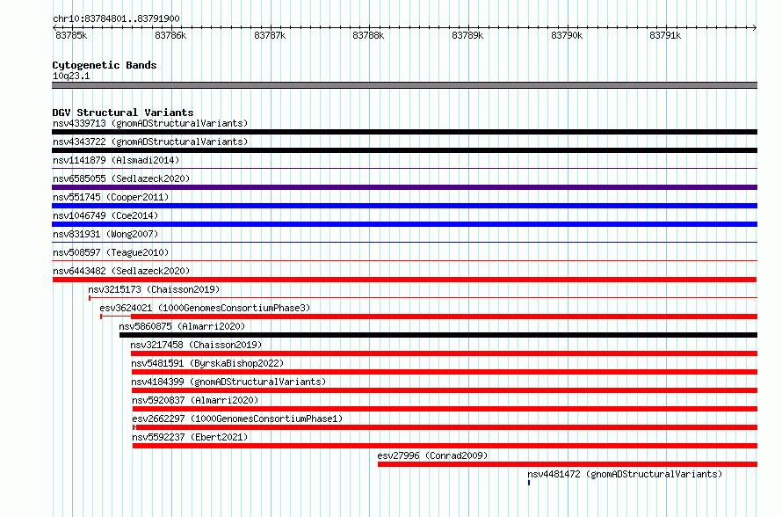
Task: Click nsv508597 (Teague2010) label
Action: pyautogui.click(x=111, y=252)
